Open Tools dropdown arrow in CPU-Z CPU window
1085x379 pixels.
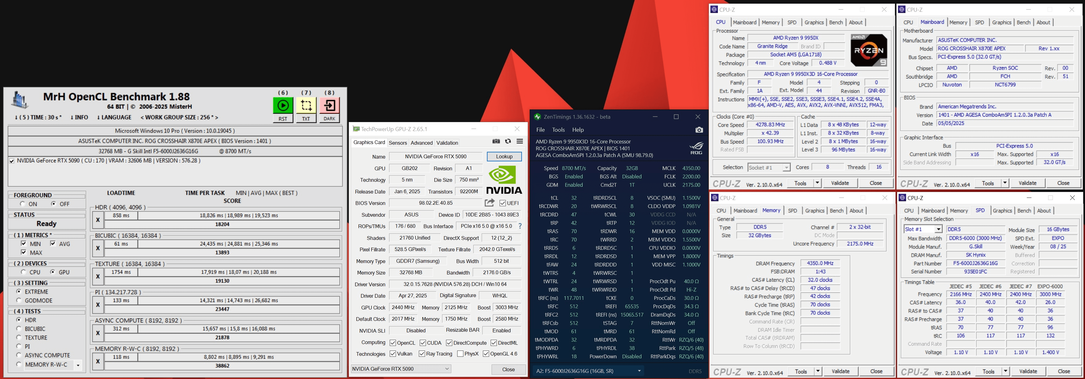pyautogui.click(x=817, y=183)
